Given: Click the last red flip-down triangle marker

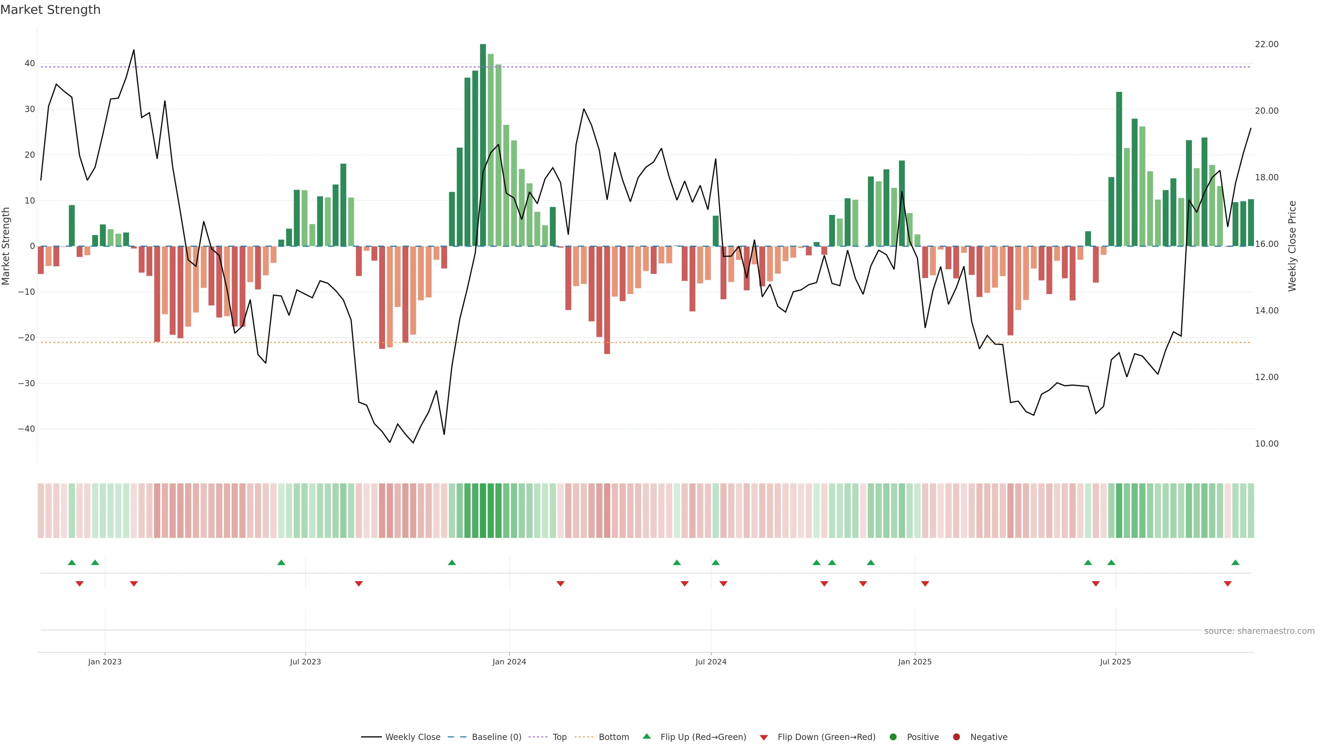Looking at the screenshot, I should click(x=1228, y=584).
